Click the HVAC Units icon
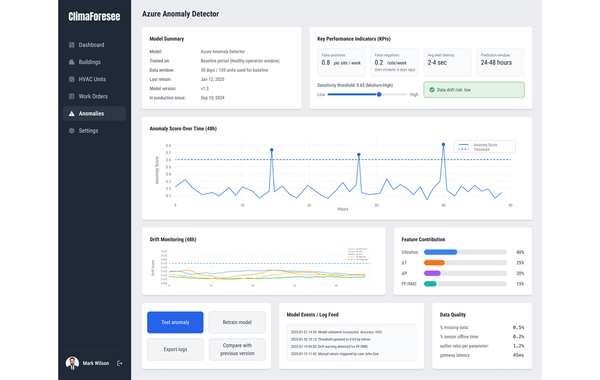Viewport: 600px width, 380px height. [71, 79]
